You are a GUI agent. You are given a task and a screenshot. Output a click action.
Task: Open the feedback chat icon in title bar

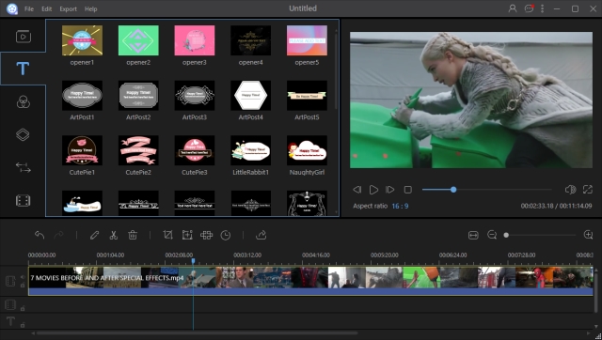(529, 8)
